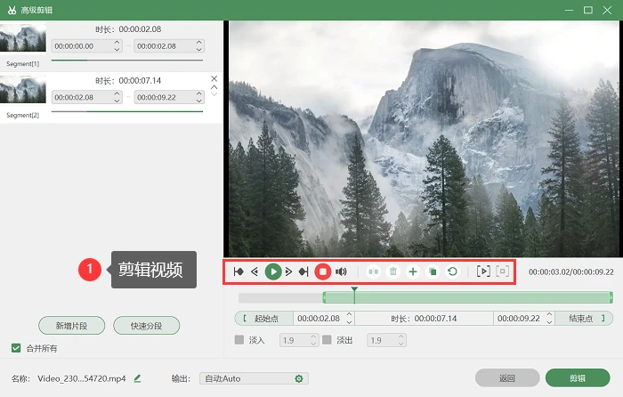Move Segment[2] up with chevron arrow
Image resolution: width=623 pixels, height=397 pixels.
click(x=214, y=86)
